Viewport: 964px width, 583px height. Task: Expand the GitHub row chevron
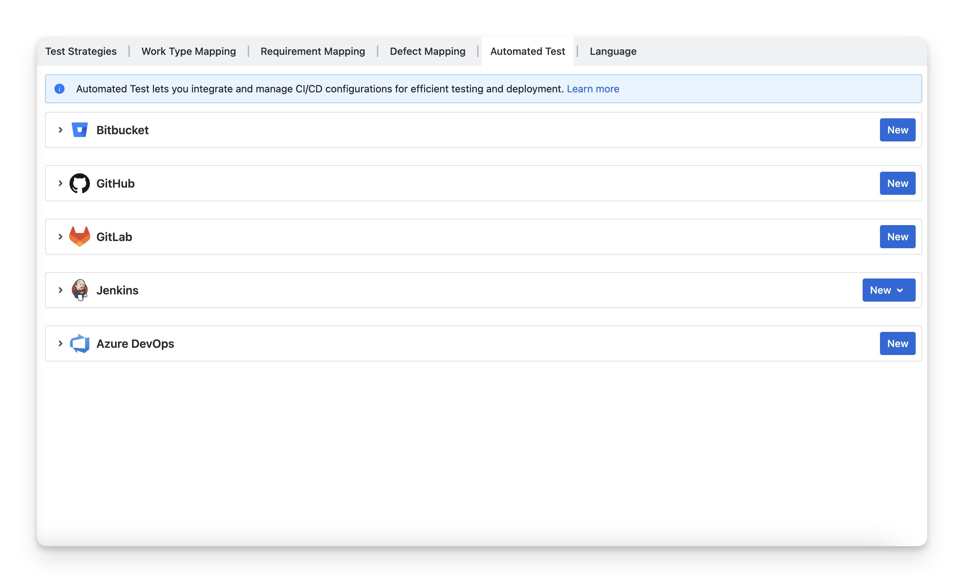pyautogui.click(x=60, y=183)
